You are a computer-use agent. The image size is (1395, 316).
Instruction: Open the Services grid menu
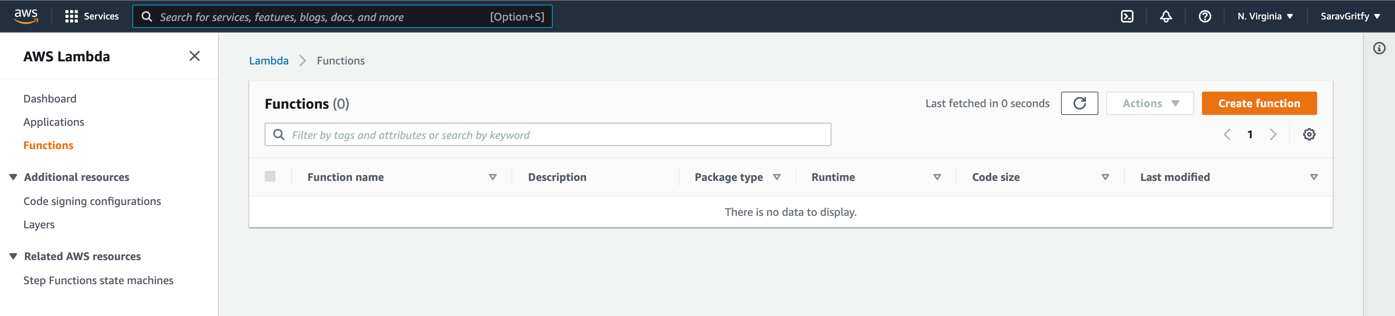point(91,16)
